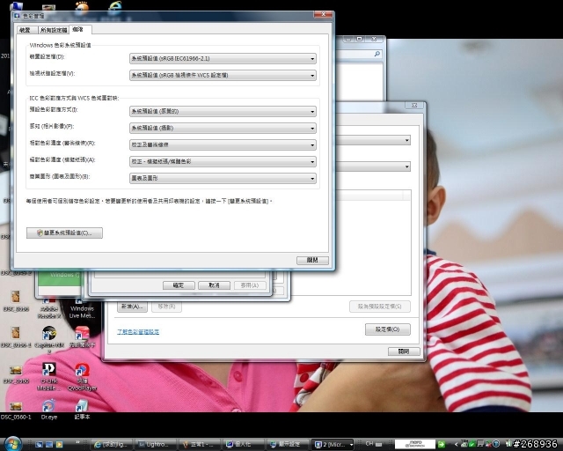Close the front 色彩管理 window with red X
563x451 pixels.
click(x=323, y=14)
